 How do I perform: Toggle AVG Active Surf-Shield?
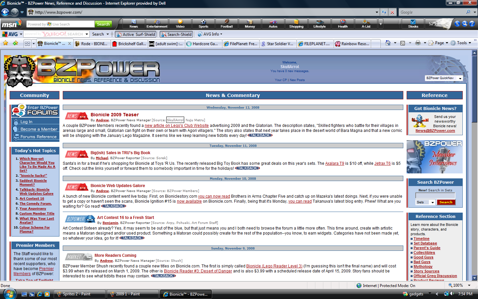click(136, 34)
